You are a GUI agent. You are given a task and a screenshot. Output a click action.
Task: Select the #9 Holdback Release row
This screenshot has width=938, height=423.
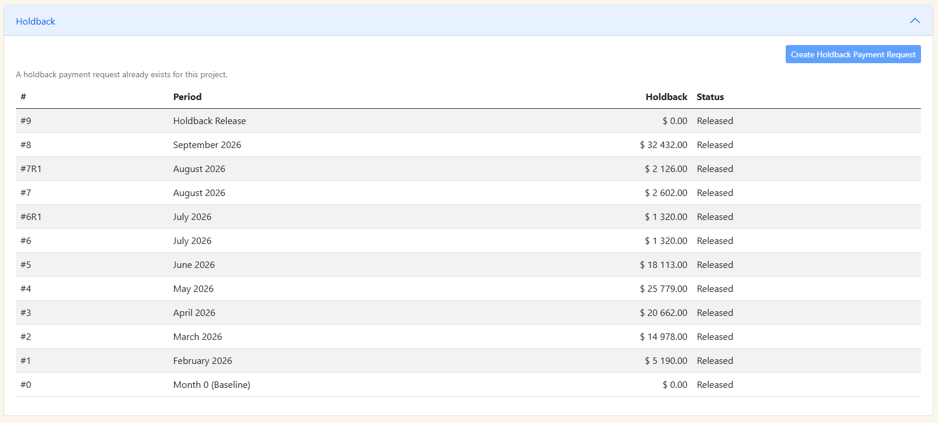(209, 121)
